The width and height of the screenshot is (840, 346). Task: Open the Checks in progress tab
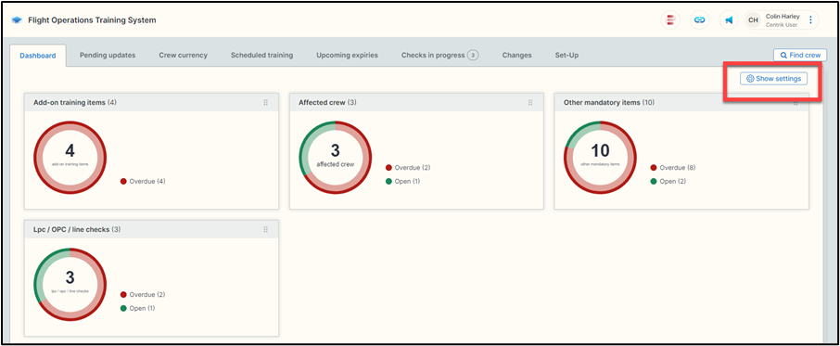439,55
